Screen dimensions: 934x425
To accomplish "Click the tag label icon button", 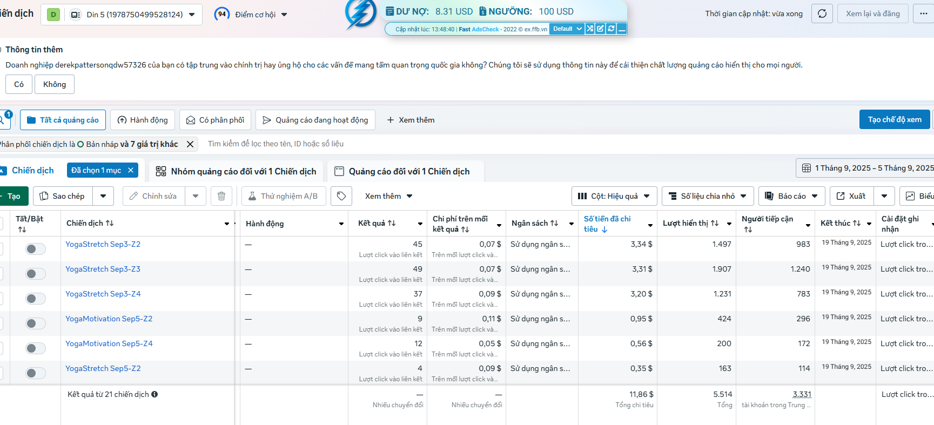I will pyautogui.click(x=341, y=196).
